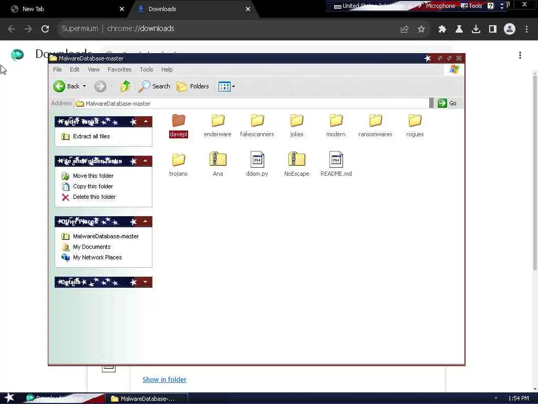This screenshot has height=404, width=538.
Task: Toggle the browser side panel
Action: pyautogui.click(x=493, y=29)
